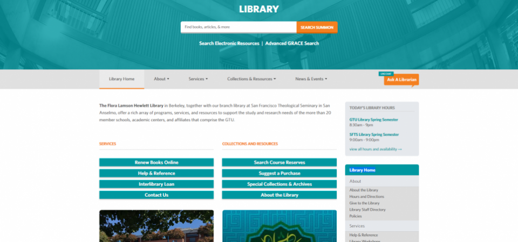Open Hours and Directions sidebar link
The width and height of the screenshot is (518, 242).
click(x=367, y=197)
